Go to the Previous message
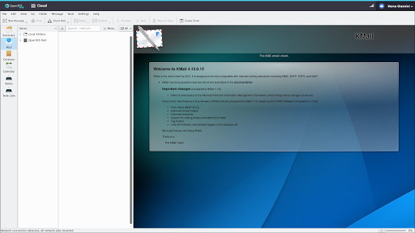Image resolution: width=415 pixels, height=233 pixels. (x=124, y=21)
